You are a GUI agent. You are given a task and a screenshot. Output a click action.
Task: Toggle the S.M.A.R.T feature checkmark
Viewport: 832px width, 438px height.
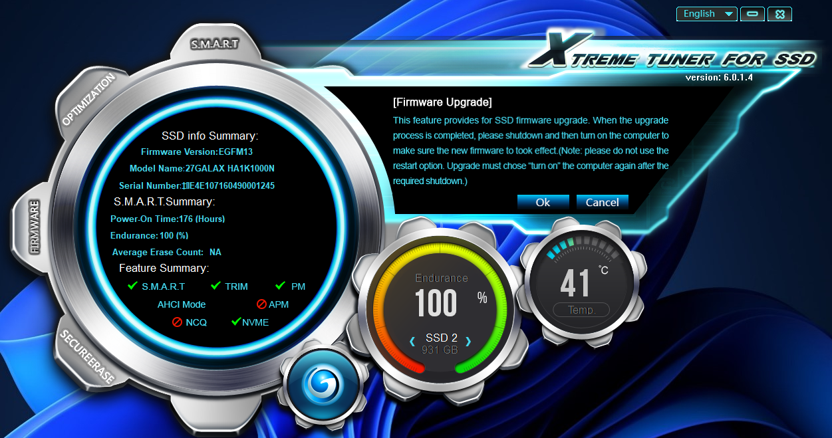[132, 286]
